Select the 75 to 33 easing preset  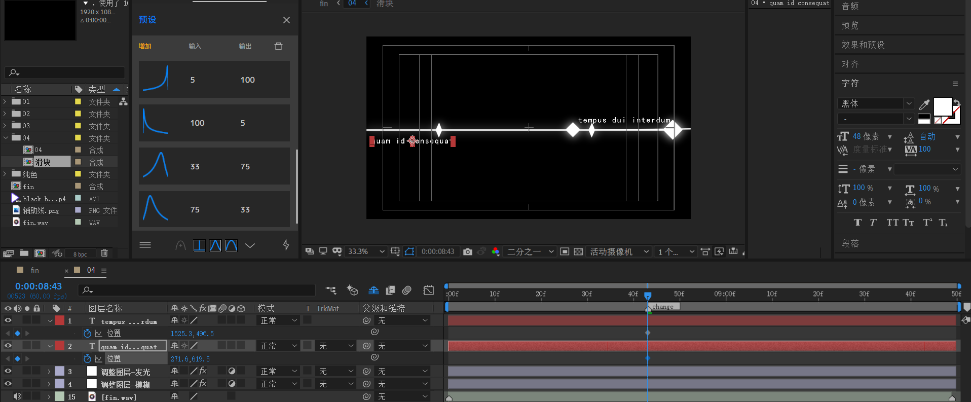(x=214, y=209)
